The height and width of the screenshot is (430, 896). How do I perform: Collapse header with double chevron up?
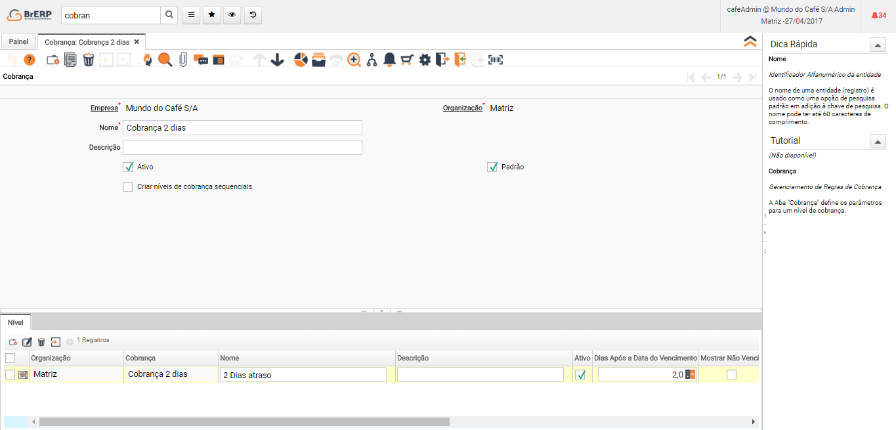point(750,41)
